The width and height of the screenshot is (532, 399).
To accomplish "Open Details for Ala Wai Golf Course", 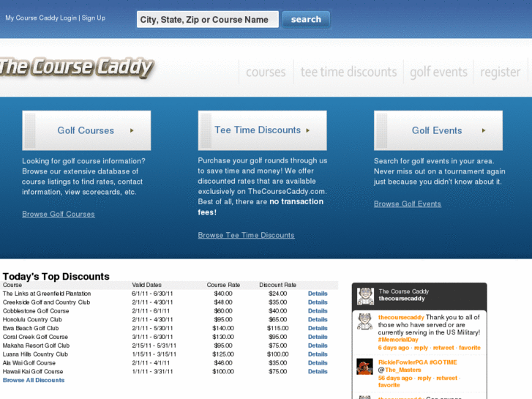I will click(x=318, y=363).
